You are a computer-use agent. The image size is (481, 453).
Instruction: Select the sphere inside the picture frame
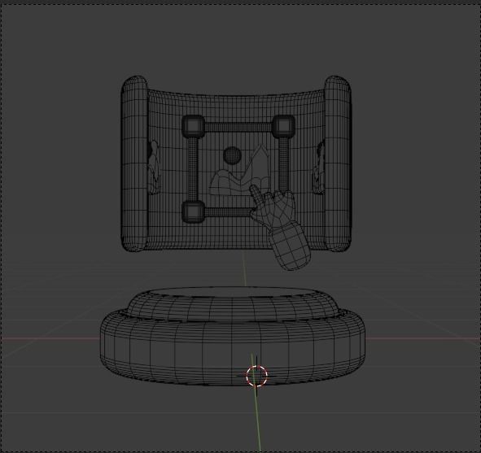tap(232, 155)
